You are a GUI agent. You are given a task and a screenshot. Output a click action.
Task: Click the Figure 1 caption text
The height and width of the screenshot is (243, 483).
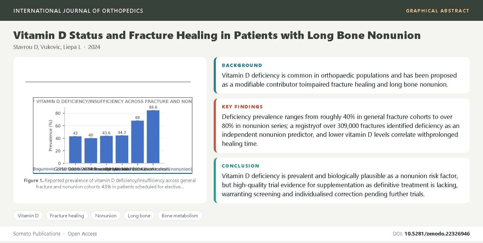pos(110,184)
